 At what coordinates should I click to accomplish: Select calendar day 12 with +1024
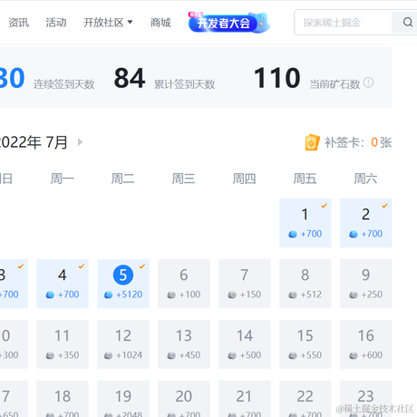tap(123, 344)
